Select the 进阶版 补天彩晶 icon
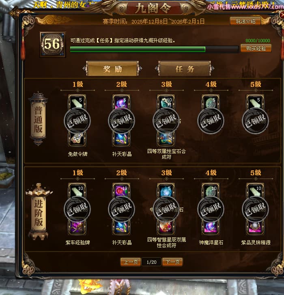284x295 pixels. coord(121,227)
